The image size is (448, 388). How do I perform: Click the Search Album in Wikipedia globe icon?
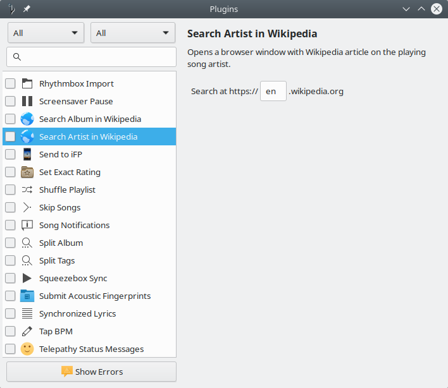tap(27, 119)
